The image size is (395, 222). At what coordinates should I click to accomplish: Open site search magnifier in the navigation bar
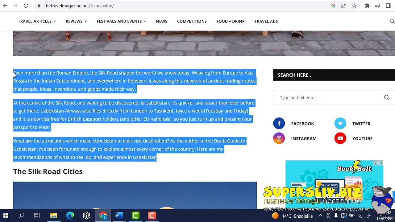(x=392, y=21)
